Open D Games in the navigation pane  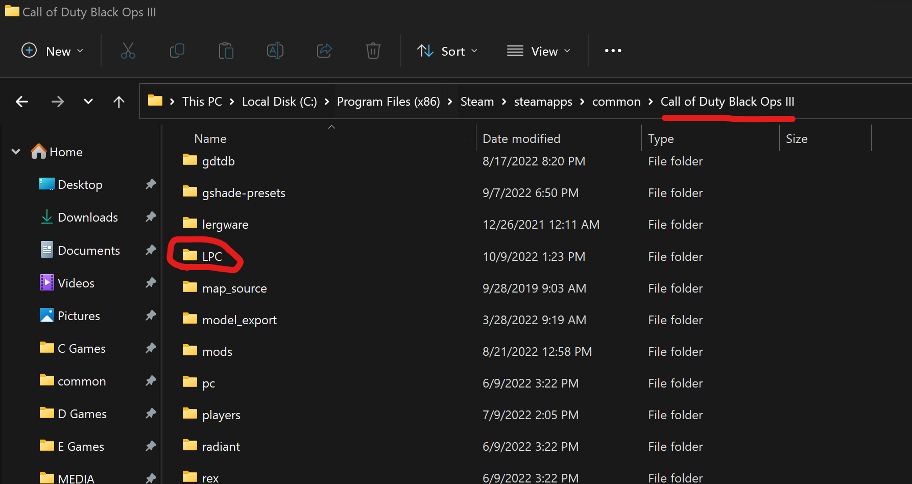[82, 414]
